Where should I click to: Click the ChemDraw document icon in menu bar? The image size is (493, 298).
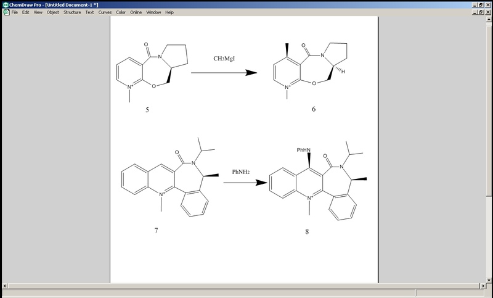pyautogui.click(x=6, y=12)
